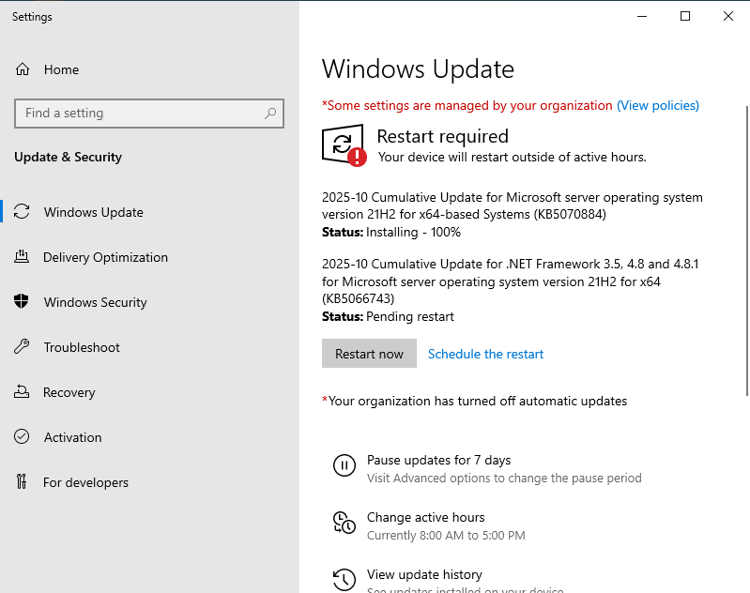
Task: Click the Windows Update sync arrows sidebar icon
Action: pos(22,211)
